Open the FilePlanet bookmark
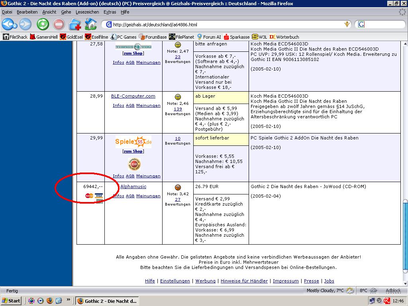The height and width of the screenshot is (306, 408). 182,37
